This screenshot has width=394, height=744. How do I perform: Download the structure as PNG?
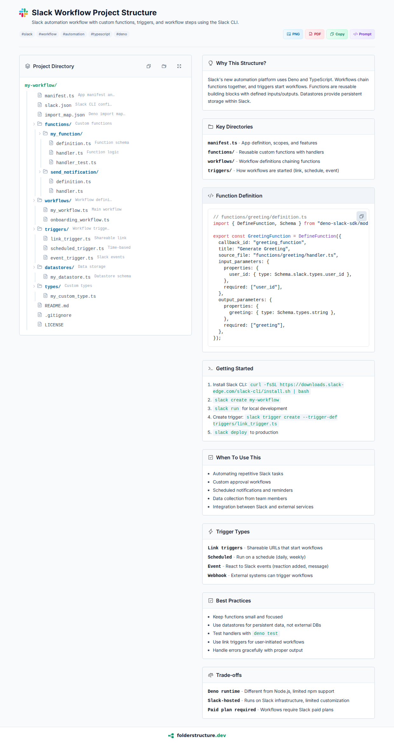293,34
